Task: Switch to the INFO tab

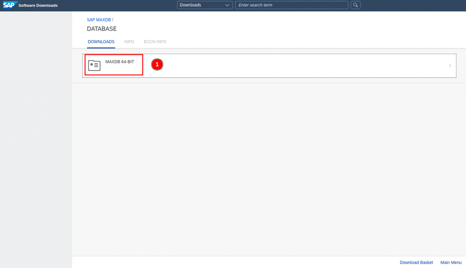Action: coord(129,42)
